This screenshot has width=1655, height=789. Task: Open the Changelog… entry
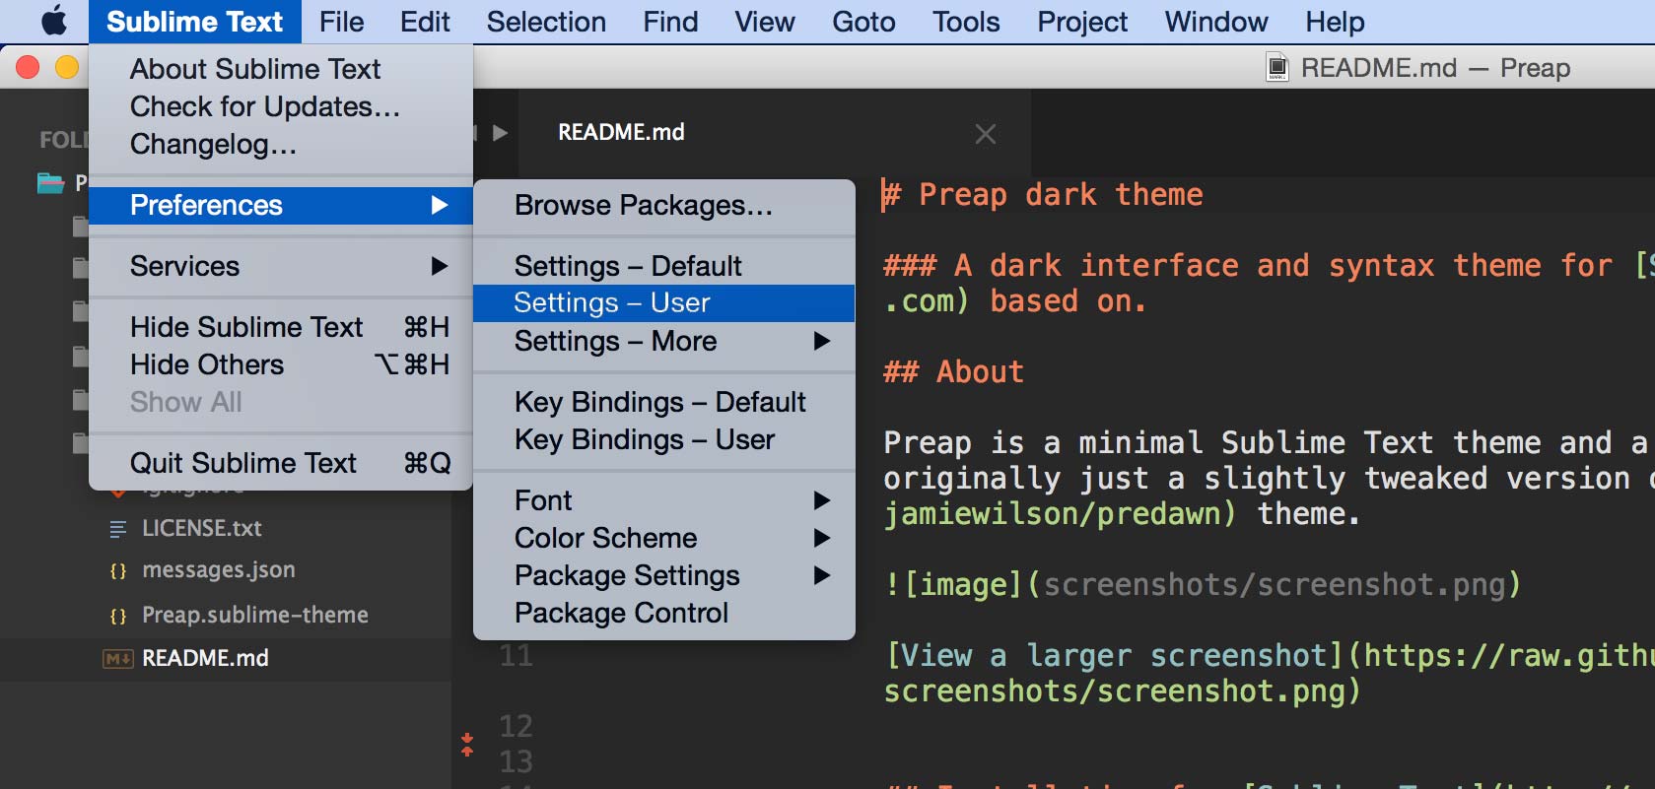click(281, 144)
